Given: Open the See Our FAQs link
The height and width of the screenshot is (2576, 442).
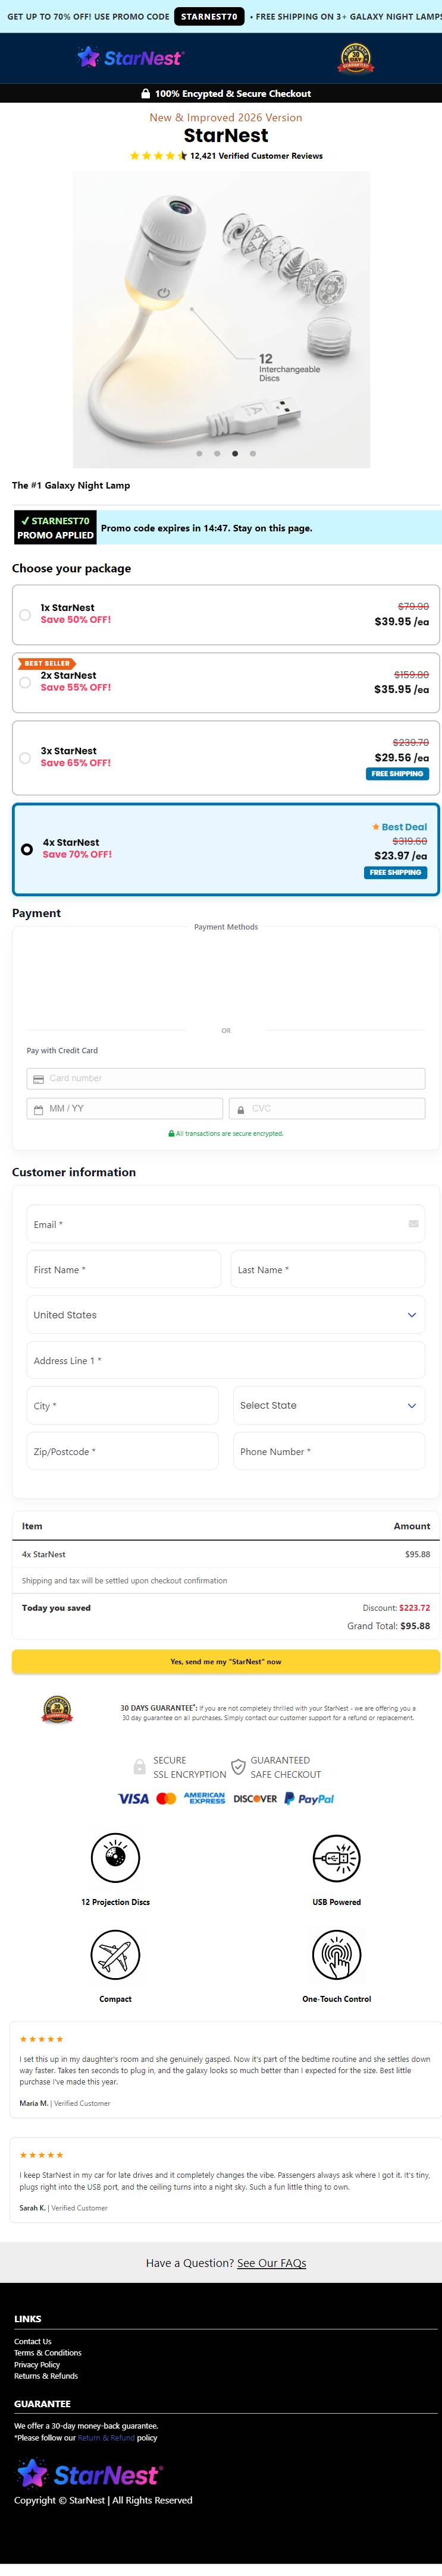Looking at the screenshot, I should point(272,2263).
